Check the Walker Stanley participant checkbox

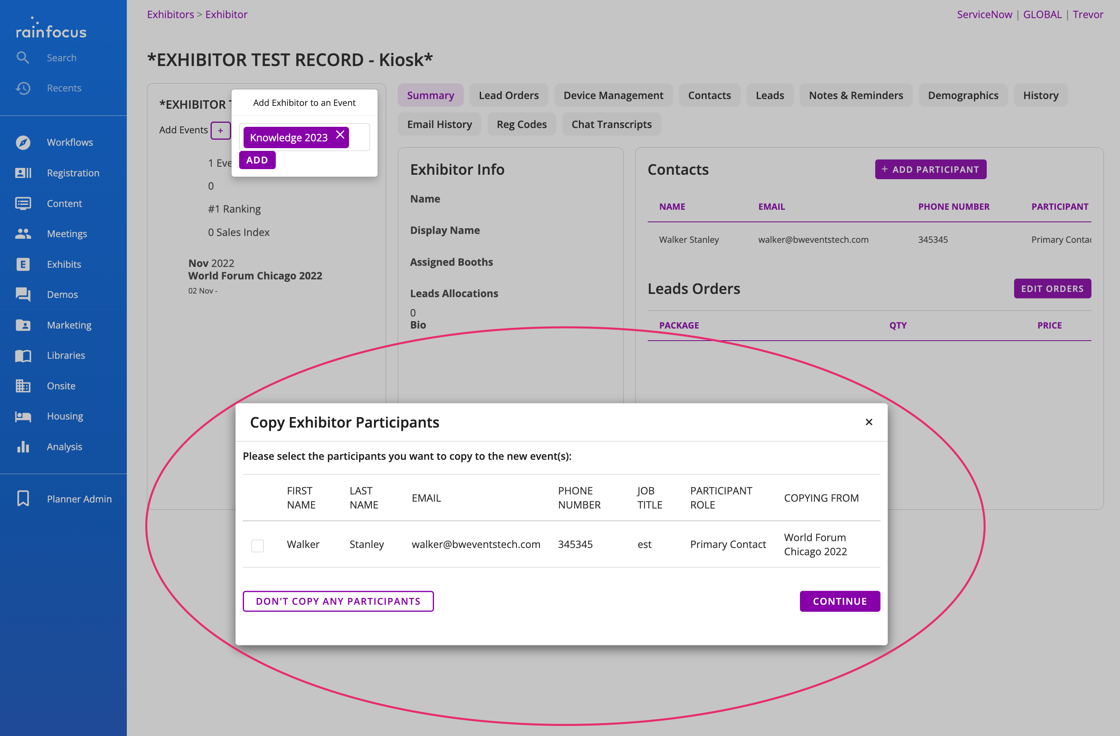coord(257,546)
